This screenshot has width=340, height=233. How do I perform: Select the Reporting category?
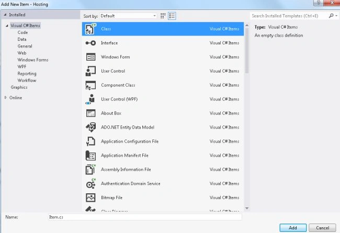click(x=27, y=74)
